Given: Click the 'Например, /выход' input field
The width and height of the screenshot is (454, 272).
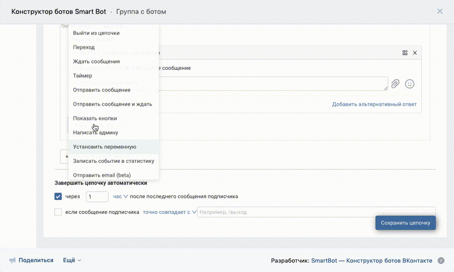Looking at the screenshot, I should pos(316,212).
